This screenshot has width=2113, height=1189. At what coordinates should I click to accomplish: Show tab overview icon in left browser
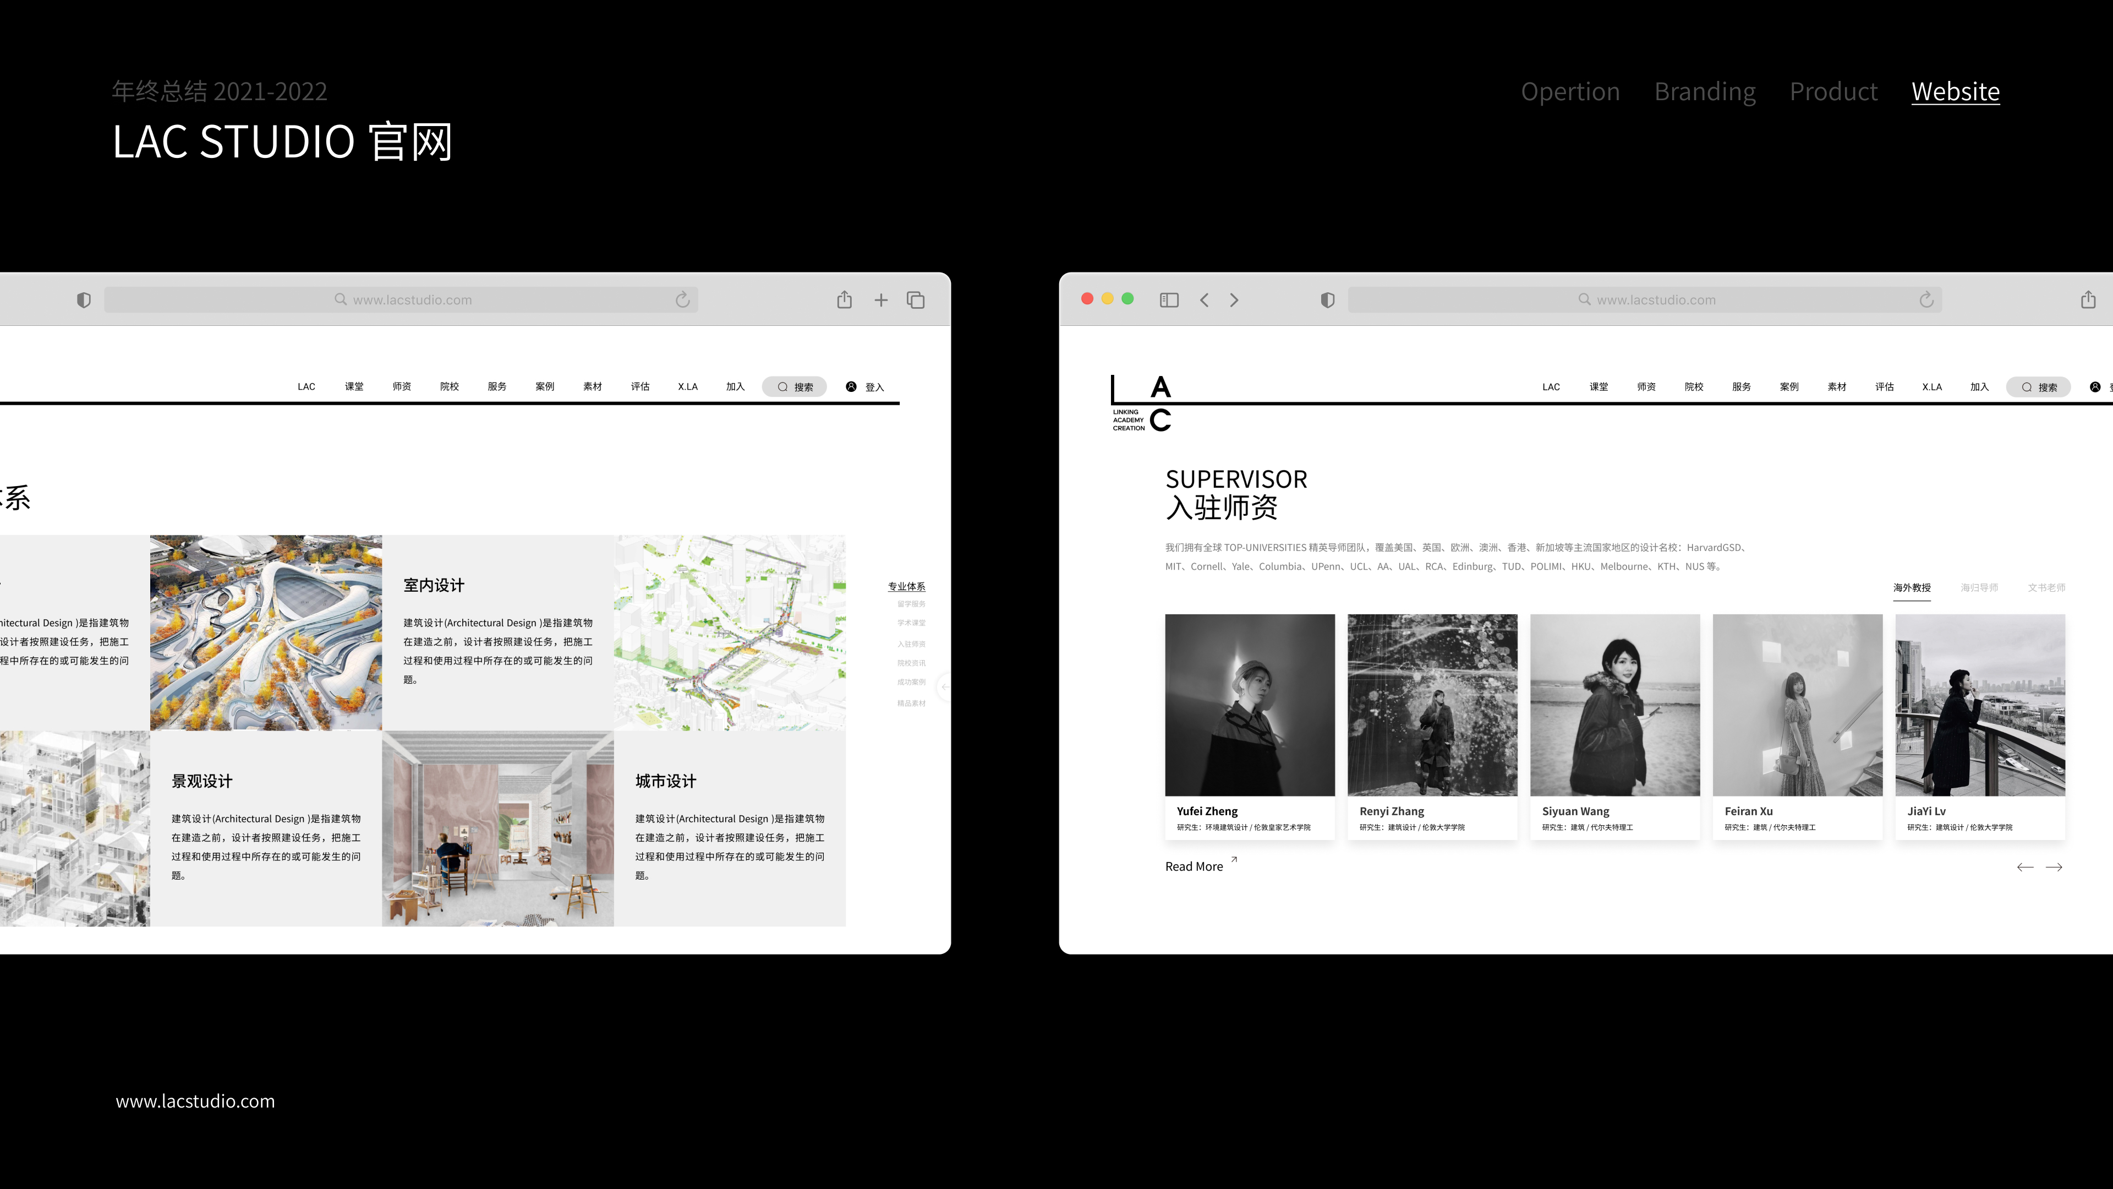click(916, 301)
